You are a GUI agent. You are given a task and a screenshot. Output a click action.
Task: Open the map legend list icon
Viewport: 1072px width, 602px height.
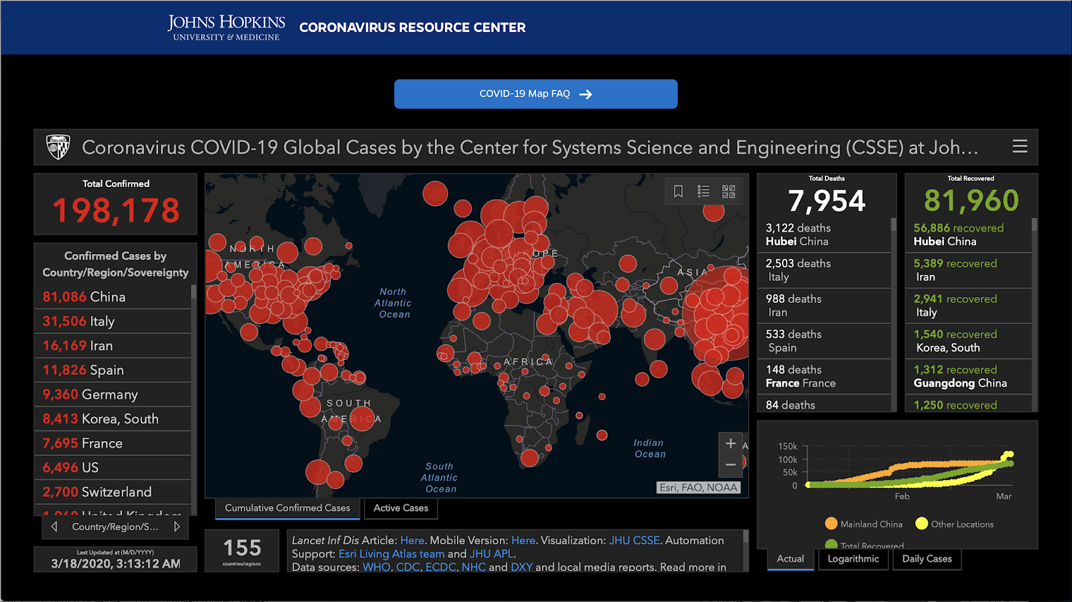(x=703, y=192)
